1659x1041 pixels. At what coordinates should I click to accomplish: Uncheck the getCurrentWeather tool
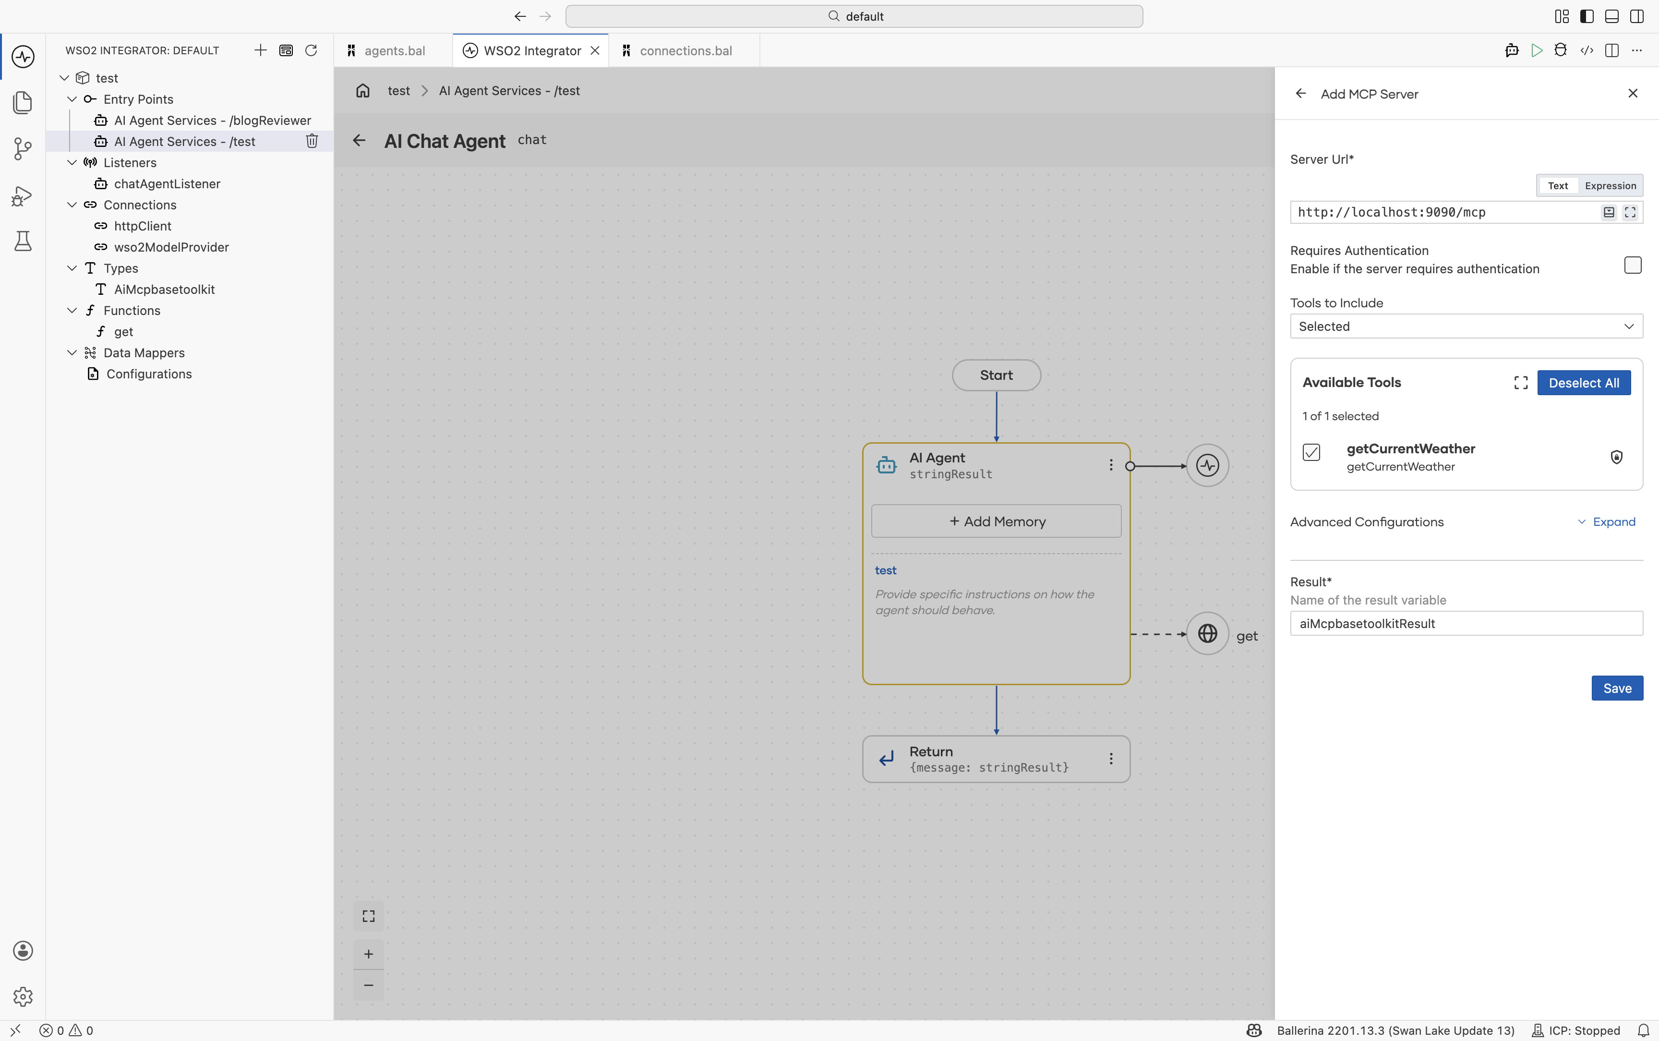pos(1311,452)
